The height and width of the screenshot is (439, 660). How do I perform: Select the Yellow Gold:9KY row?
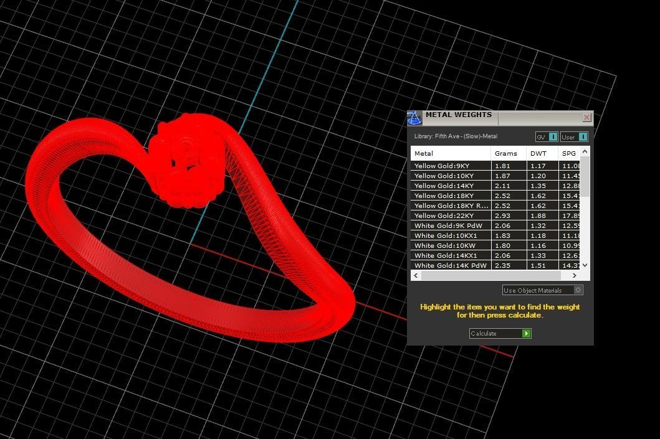tap(495, 166)
